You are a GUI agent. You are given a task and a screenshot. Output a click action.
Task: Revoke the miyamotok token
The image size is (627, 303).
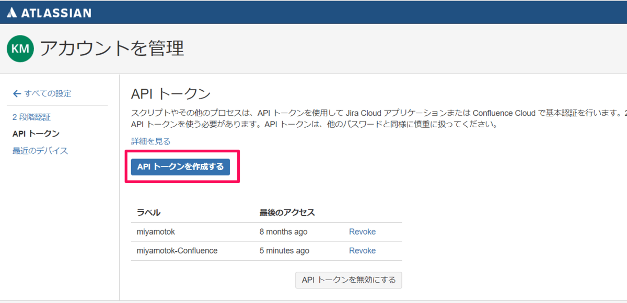(x=362, y=232)
